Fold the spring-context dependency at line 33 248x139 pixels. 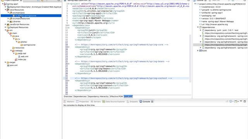69,81
